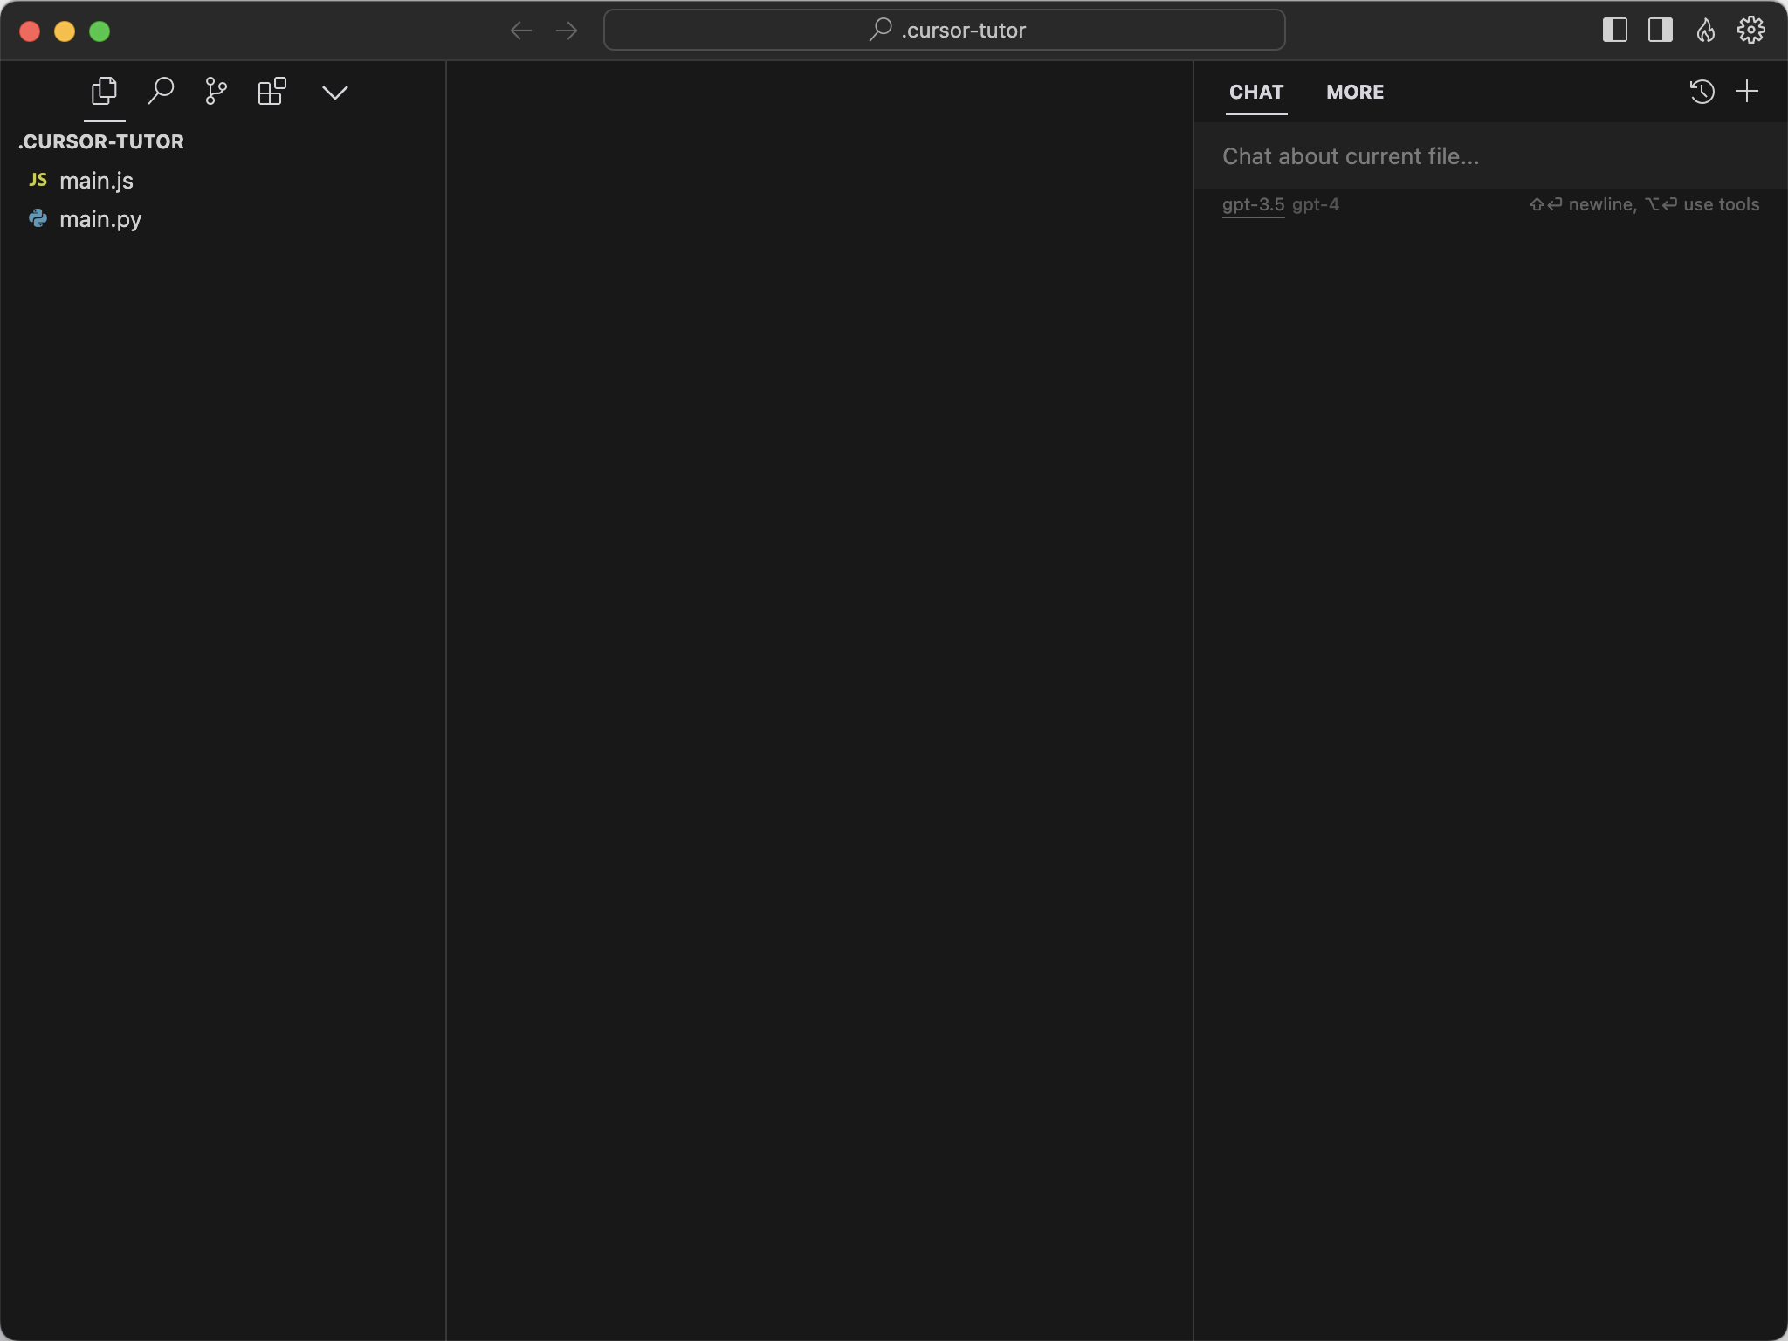Screen dimensions: 1788x1341
Task: Open main.py file
Action: coord(100,219)
